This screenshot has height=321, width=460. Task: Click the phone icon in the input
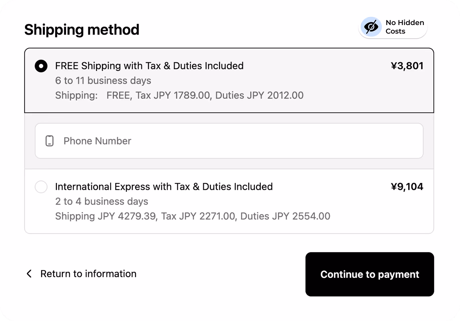point(50,141)
